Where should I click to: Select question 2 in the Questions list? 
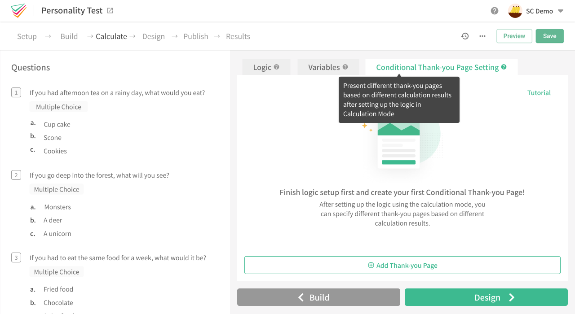point(100,175)
